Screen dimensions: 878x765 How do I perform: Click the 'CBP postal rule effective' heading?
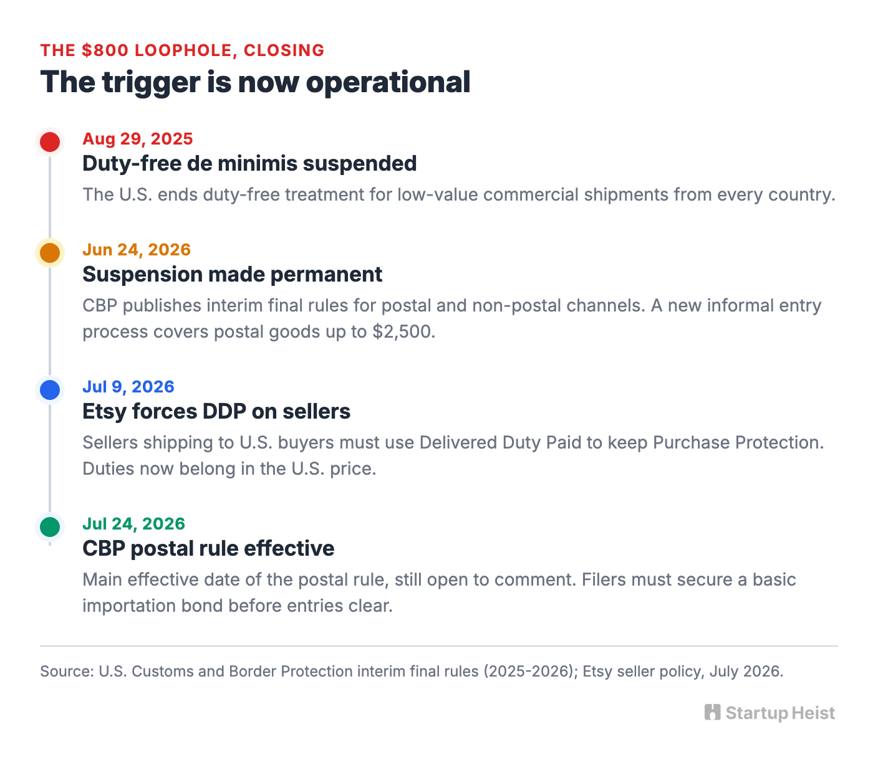pos(208,548)
